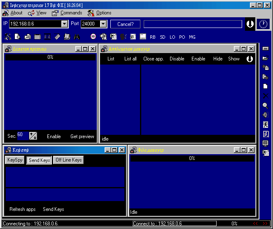Click Get preview in desktop preview panel

click(x=82, y=136)
